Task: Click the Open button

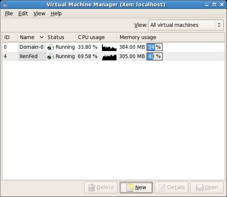Action: tap(207, 187)
